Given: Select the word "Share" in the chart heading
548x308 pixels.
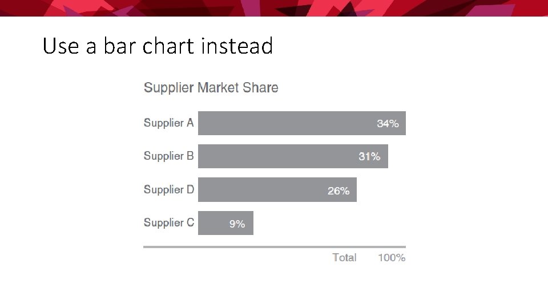Looking at the screenshot, I should [260, 88].
